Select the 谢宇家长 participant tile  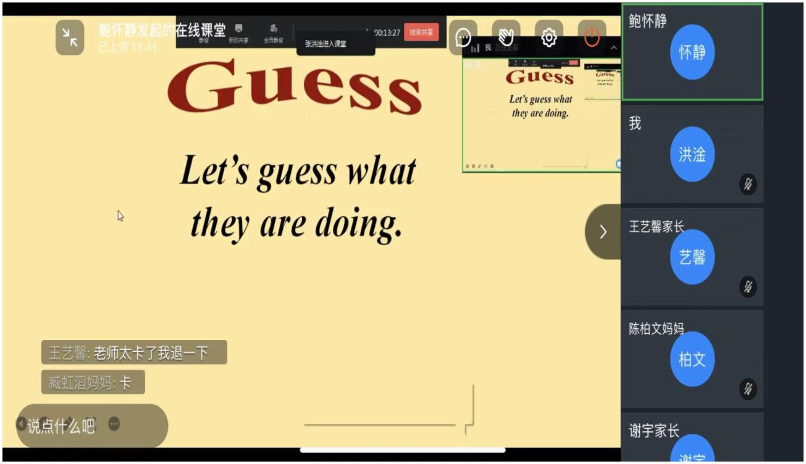[692, 438]
